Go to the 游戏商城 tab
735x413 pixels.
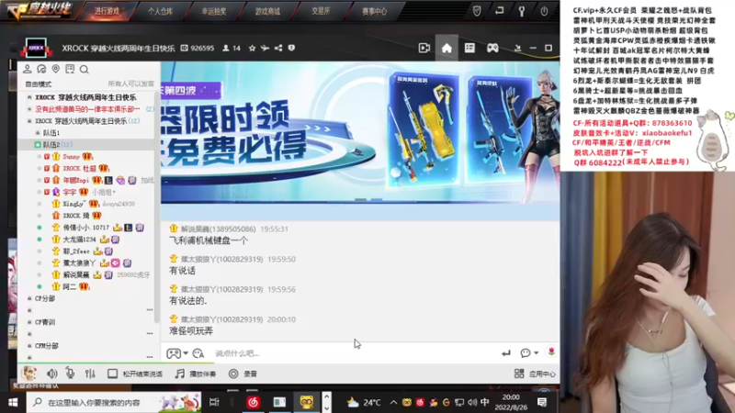click(267, 11)
